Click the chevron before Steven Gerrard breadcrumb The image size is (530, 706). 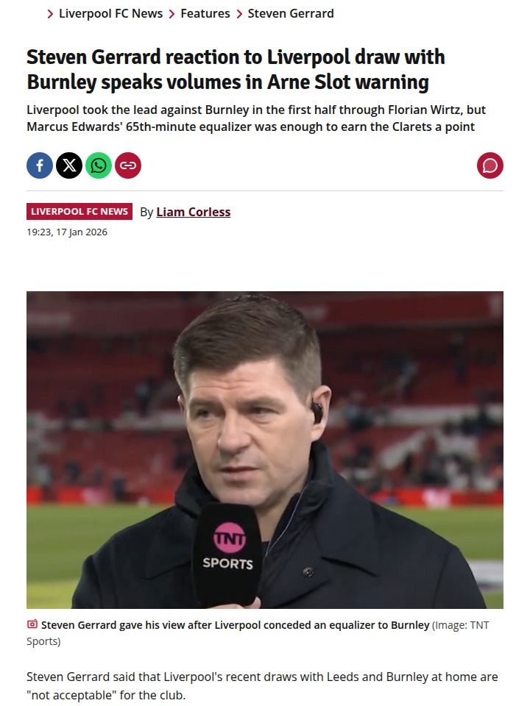(239, 13)
